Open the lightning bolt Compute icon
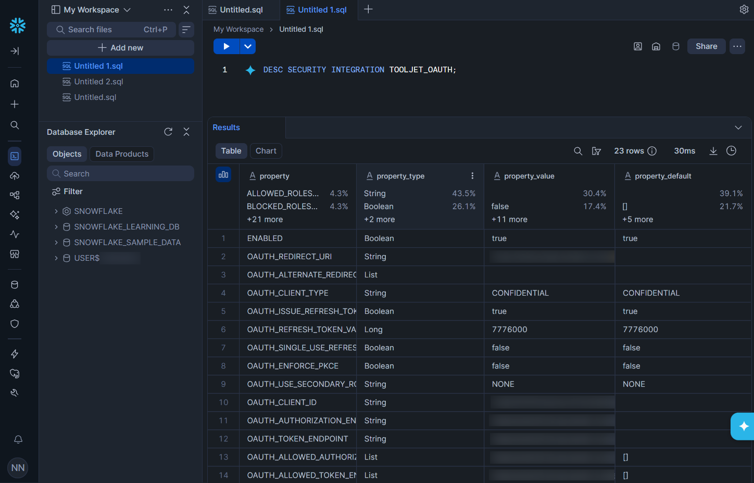 tap(15, 354)
